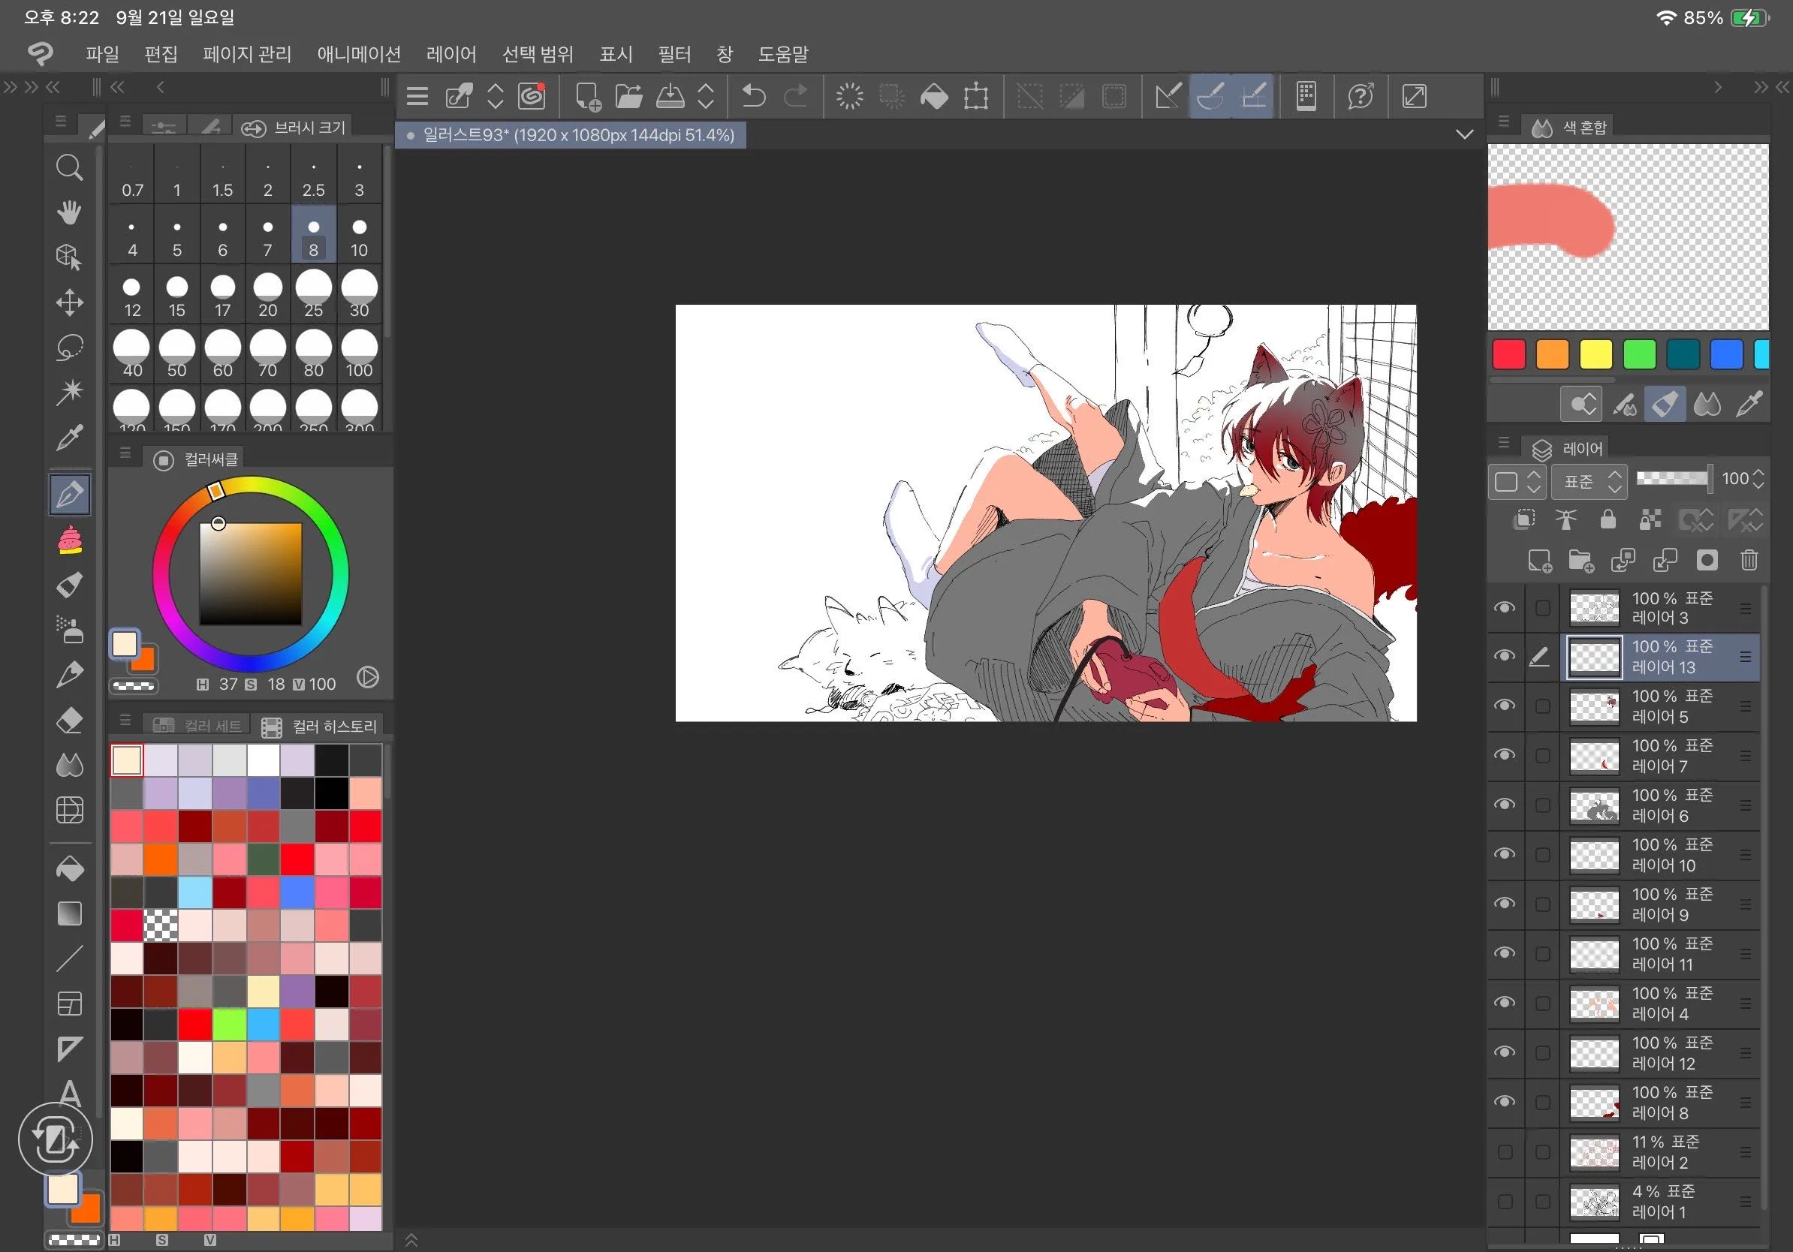Select the Zoom magnifier tool

point(70,167)
